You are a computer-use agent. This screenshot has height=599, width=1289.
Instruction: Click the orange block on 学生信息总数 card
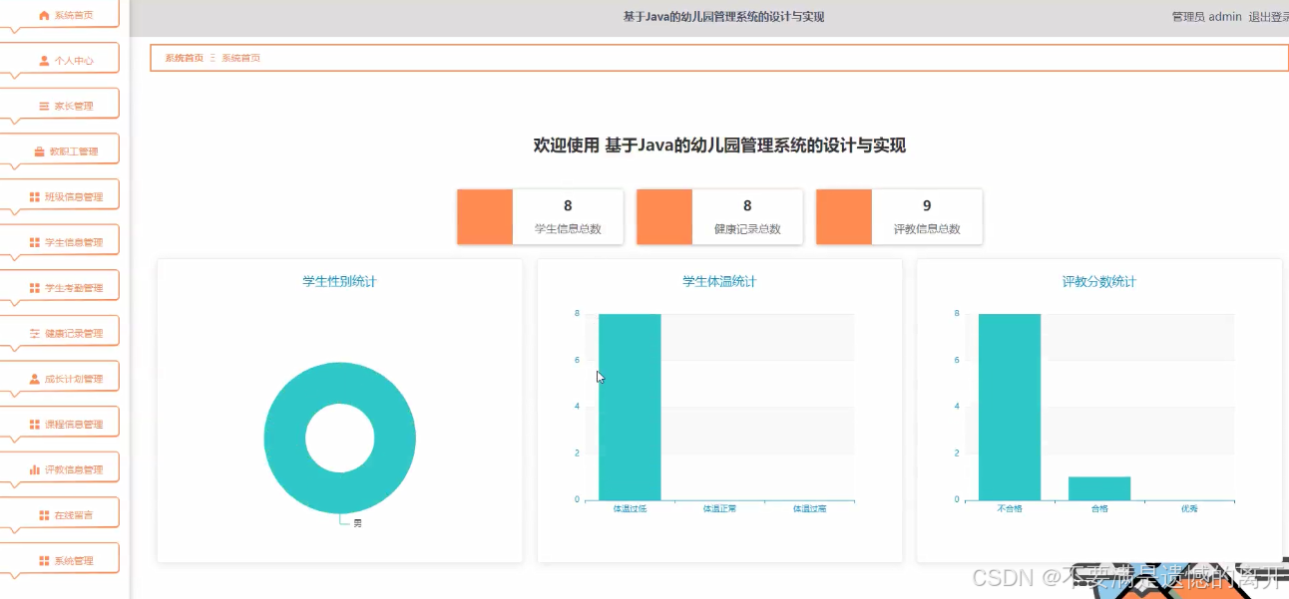(x=485, y=216)
